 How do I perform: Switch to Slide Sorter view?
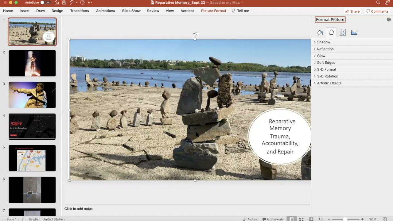click(302, 219)
